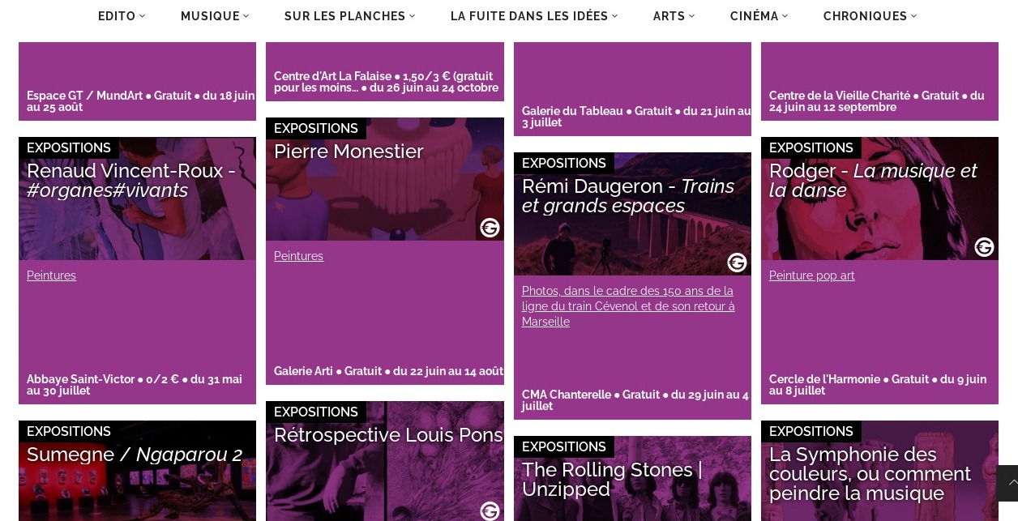Open the Sur les planches dropdown
This screenshot has height=521, width=1018.
point(349,16)
